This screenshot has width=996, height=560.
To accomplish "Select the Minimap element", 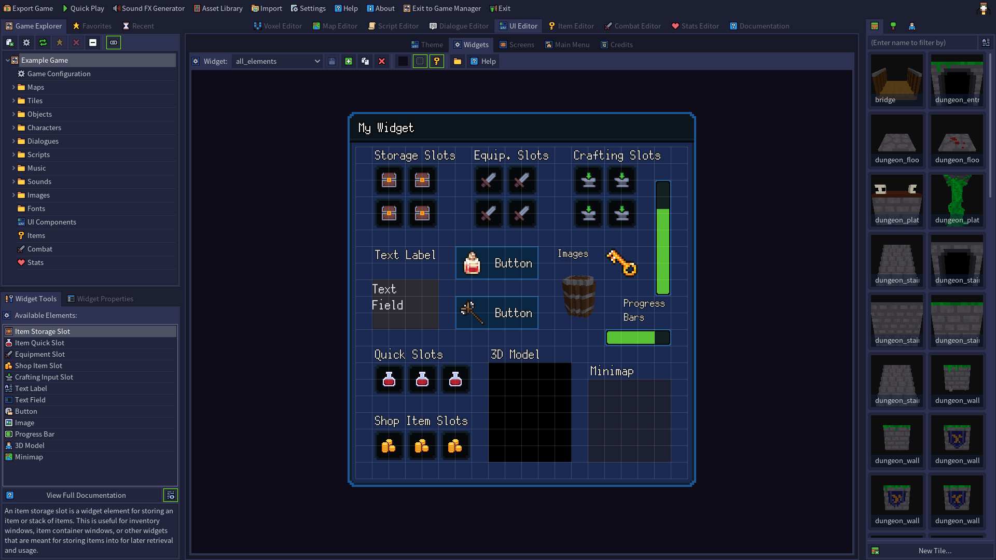I will click(90, 457).
